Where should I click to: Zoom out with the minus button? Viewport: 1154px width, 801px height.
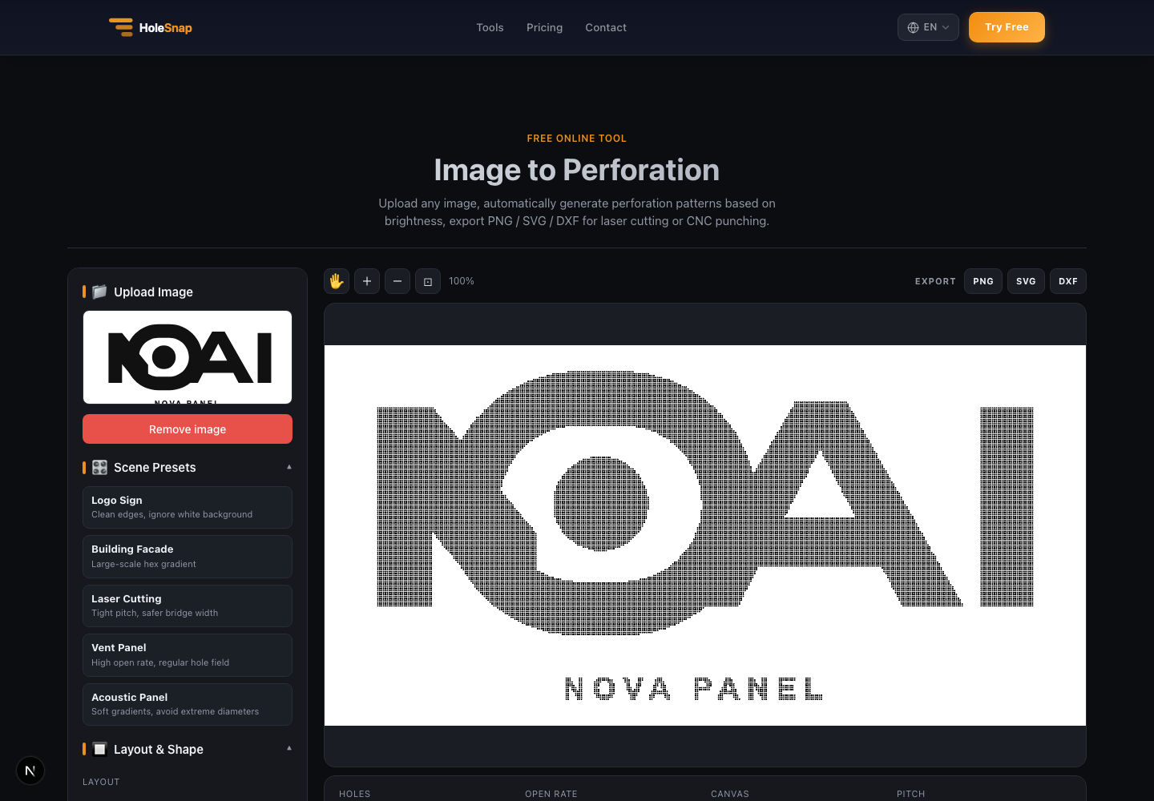397,281
